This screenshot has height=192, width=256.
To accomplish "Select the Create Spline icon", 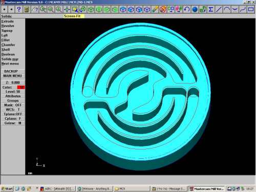I will click(243, 9).
